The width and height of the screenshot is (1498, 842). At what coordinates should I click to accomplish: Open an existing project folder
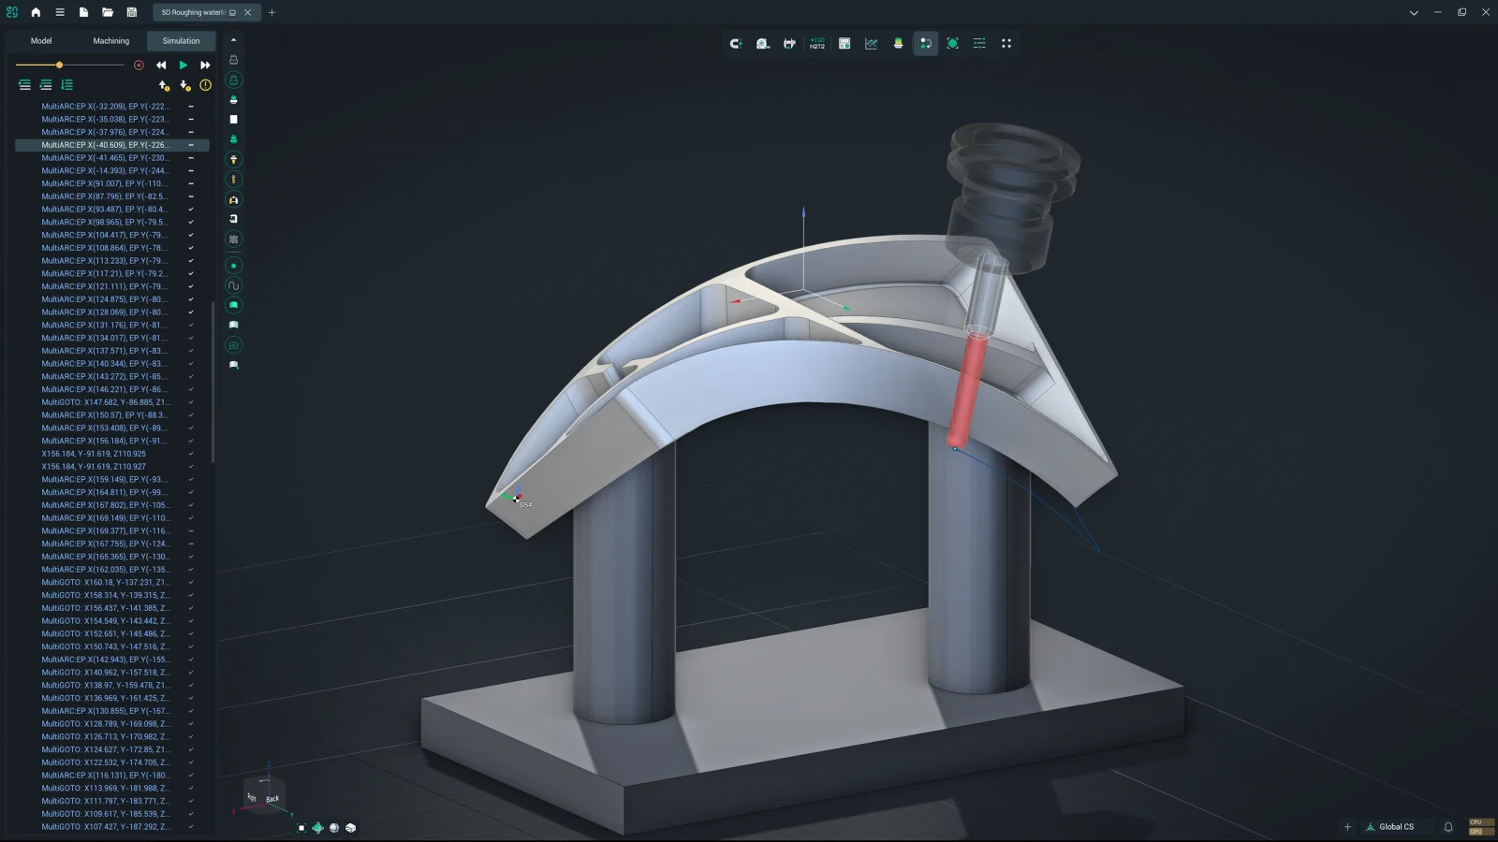click(x=108, y=12)
